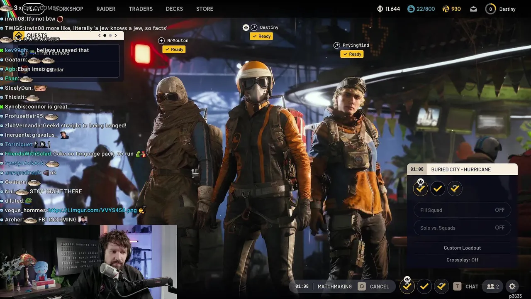Switch to the Raider tab
531x299 pixels.
[106, 9]
